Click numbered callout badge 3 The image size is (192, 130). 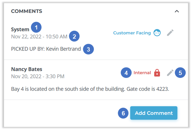point(88,49)
